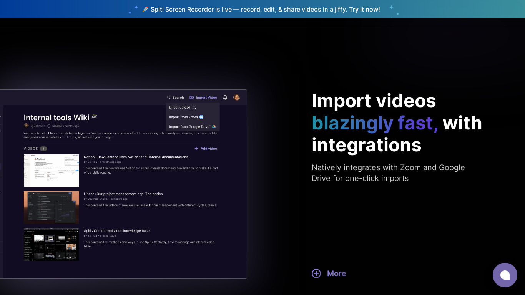
Task: Click the 'Import videos blazingly fast' heading
Action: (x=397, y=123)
